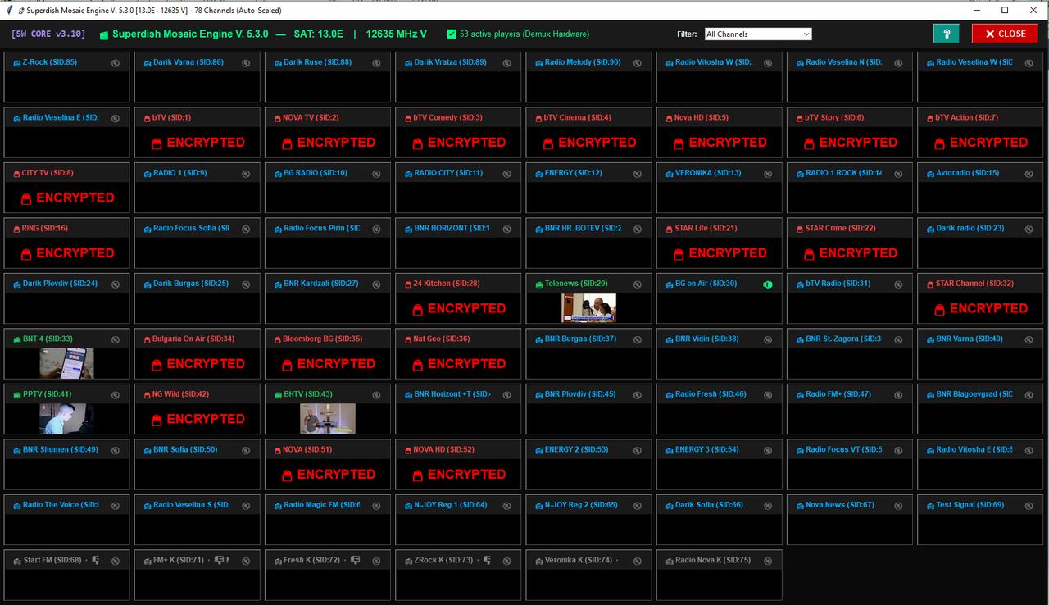This screenshot has height=605, width=1049.
Task: Click the RADIO 1 (SID:9) radio icon
Action: click(148, 174)
